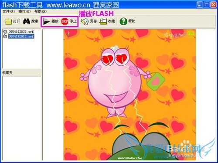The height and width of the screenshot is (163, 218).
Task: Click the flash animation preview area
Action: point(129,95)
